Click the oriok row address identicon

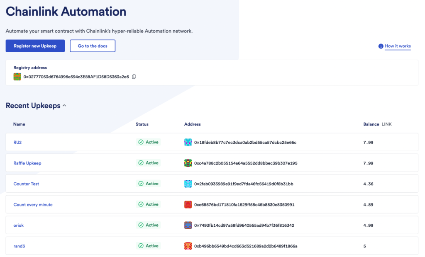(x=188, y=225)
